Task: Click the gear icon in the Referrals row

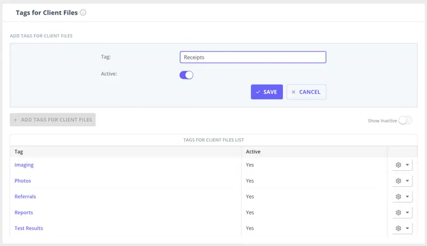Action: coord(398,196)
